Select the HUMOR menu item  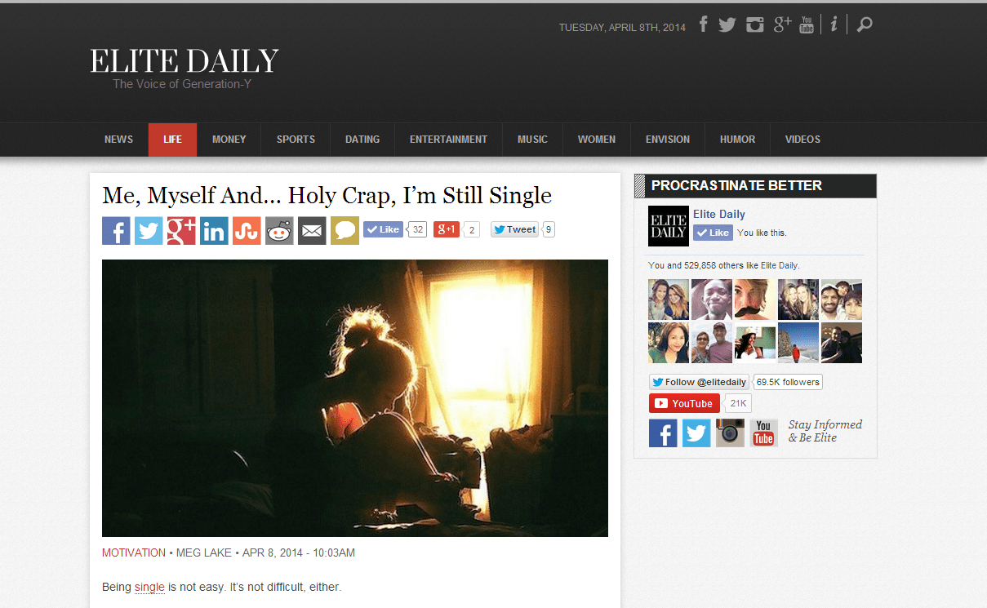coord(737,140)
